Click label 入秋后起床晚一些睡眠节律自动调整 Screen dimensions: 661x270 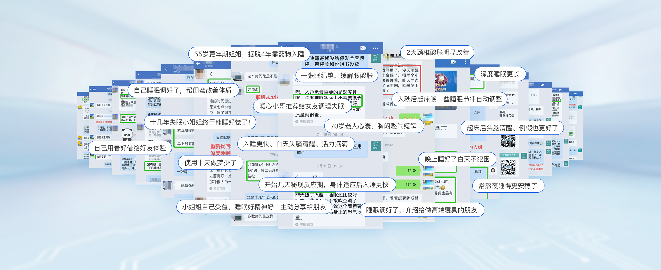[x=450, y=99]
